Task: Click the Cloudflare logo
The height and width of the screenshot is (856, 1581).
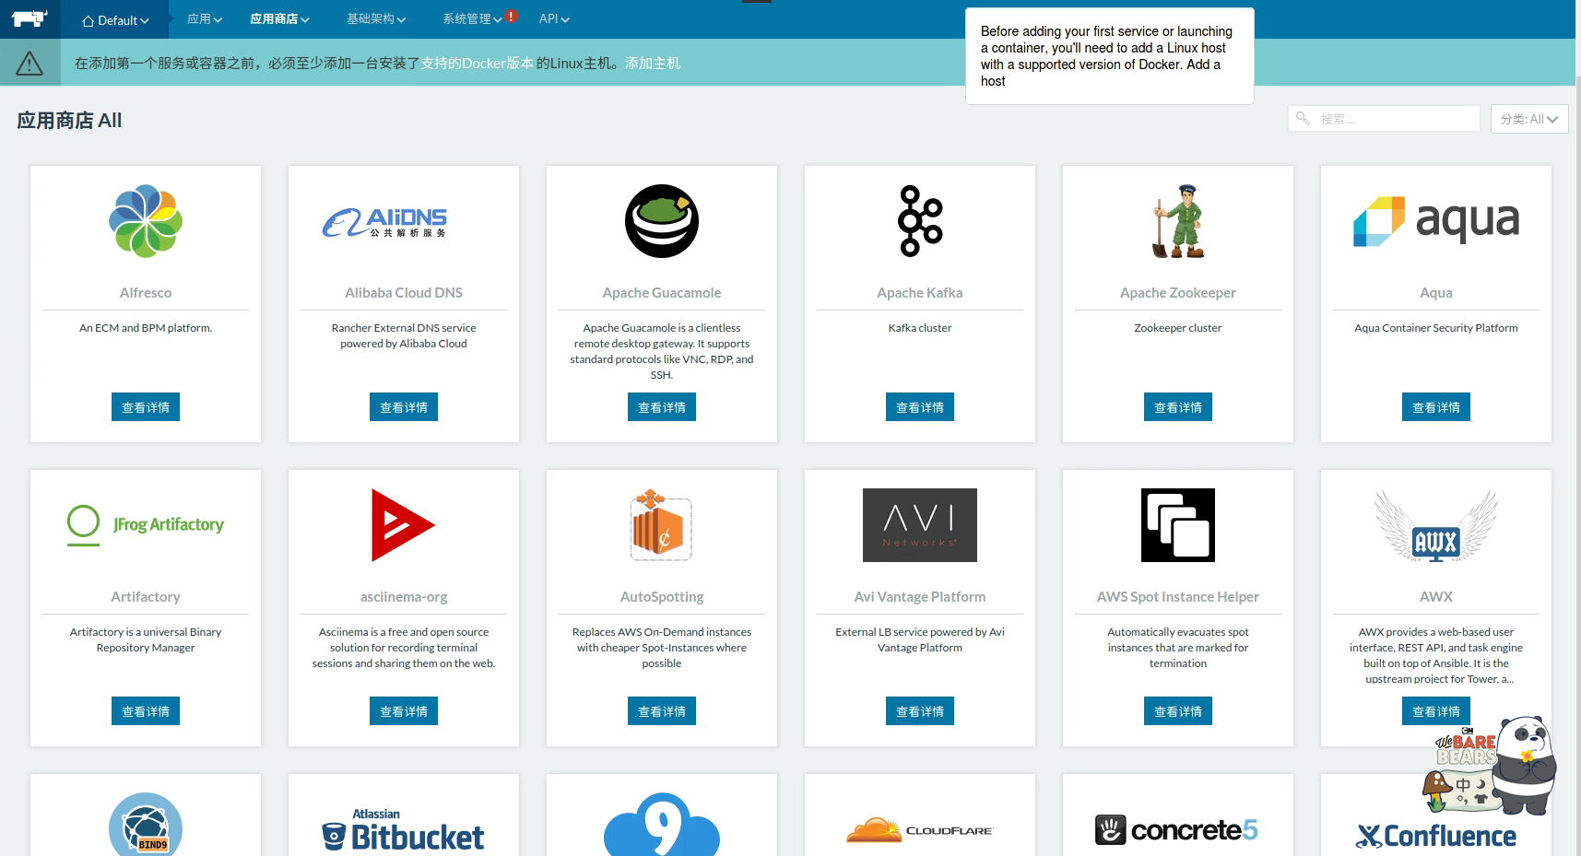Action: (920, 830)
